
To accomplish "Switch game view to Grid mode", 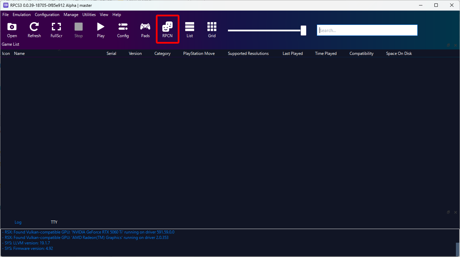I will coord(212,30).
